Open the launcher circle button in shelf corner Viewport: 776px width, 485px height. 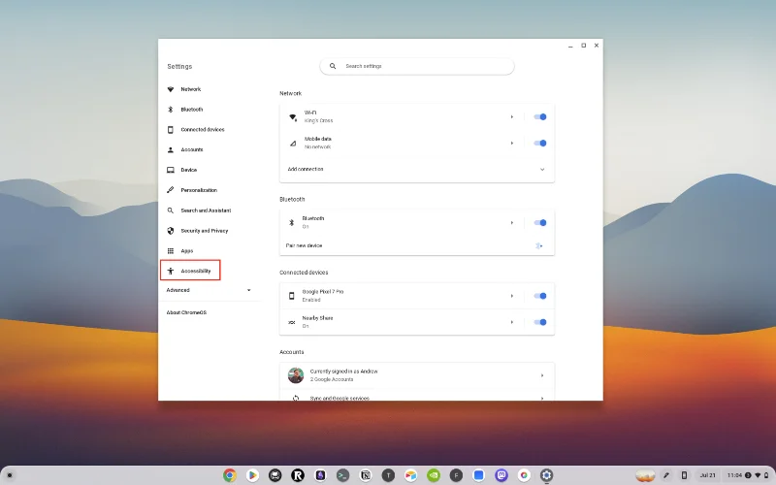click(10, 475)
